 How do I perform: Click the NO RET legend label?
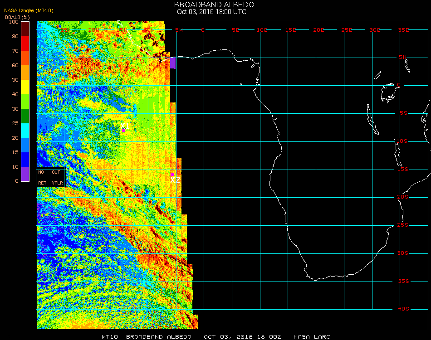tap(42, 177)
